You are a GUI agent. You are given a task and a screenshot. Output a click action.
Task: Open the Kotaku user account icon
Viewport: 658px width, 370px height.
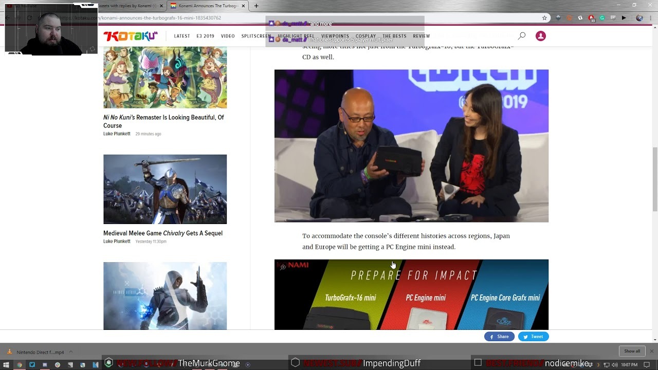[x=540, y=36]
